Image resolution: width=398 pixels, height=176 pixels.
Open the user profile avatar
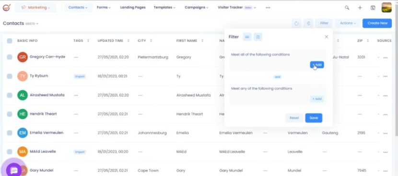(386, 7)
